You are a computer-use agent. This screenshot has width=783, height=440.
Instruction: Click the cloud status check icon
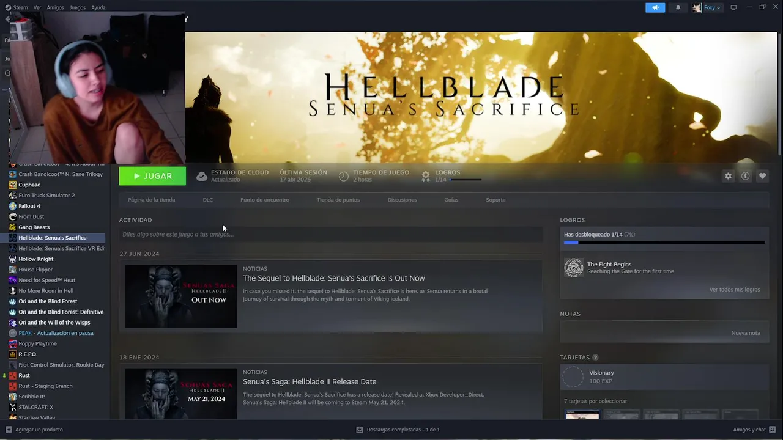coord(201,176)
